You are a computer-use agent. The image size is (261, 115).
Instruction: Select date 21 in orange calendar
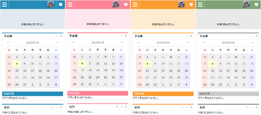tap(139, 78)
